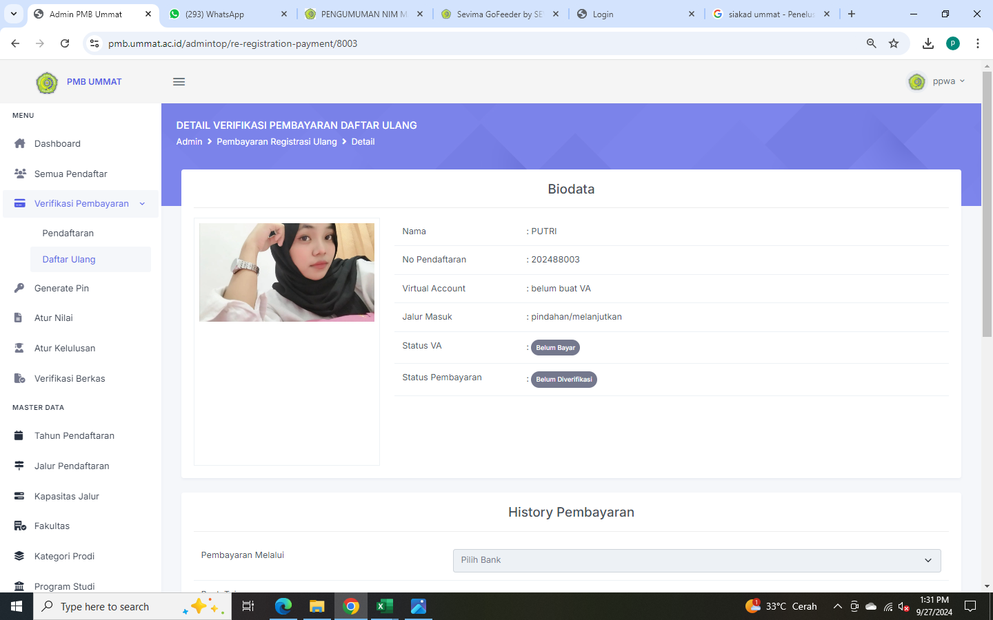The width and height of the screenshot is (993, 620).
Task: Select Pendaftaran submenu item
Action: click(x=68, y=233)
